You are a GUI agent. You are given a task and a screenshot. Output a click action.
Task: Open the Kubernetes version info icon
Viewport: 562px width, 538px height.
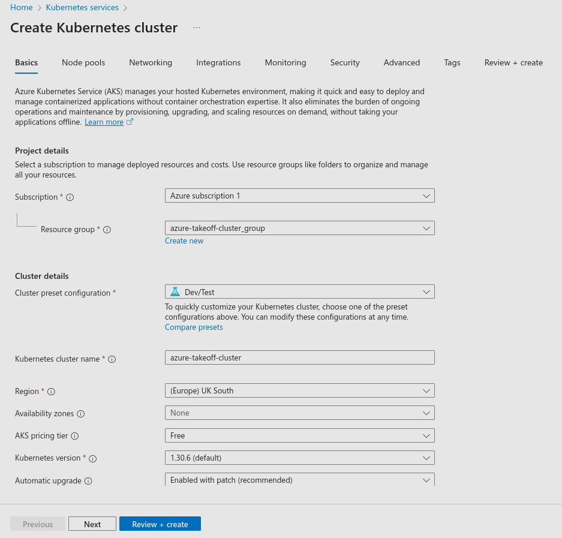tap(92, 458)
